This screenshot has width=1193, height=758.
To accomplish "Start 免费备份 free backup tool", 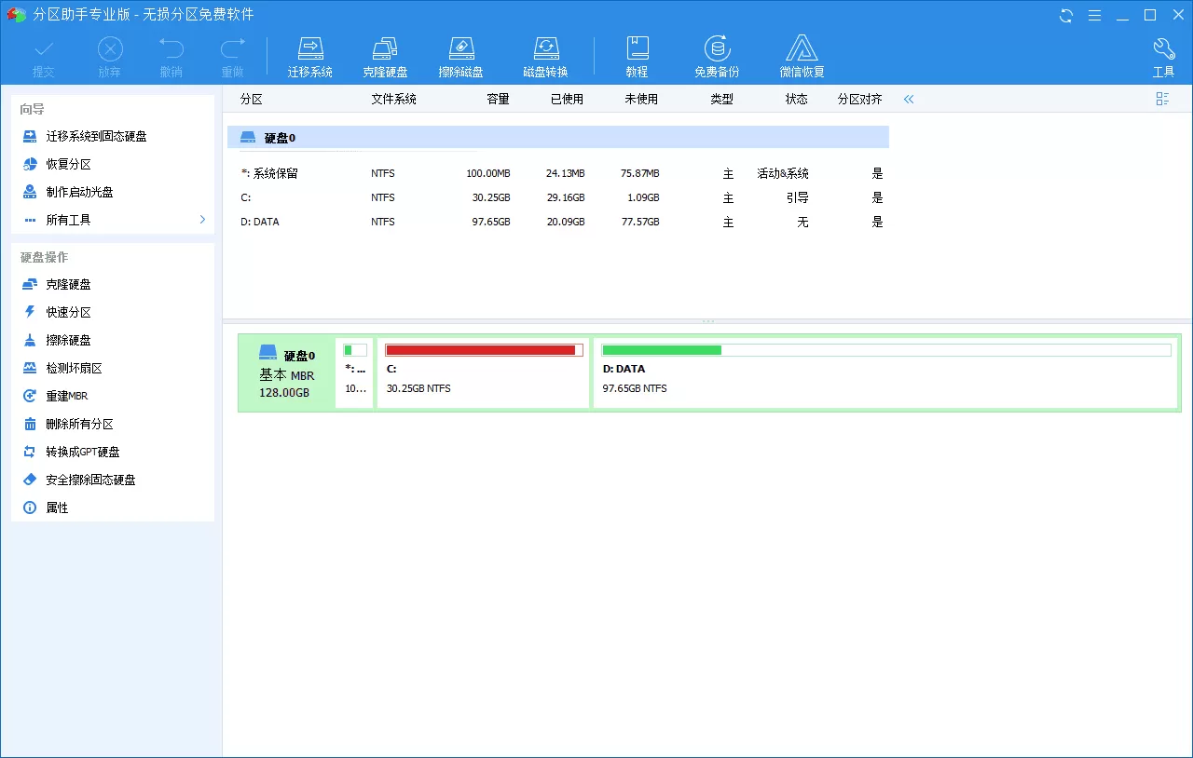I will coord(717,57).
